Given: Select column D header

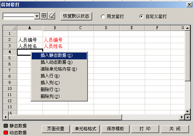Looking at the screenshot, I should [107, 28].
